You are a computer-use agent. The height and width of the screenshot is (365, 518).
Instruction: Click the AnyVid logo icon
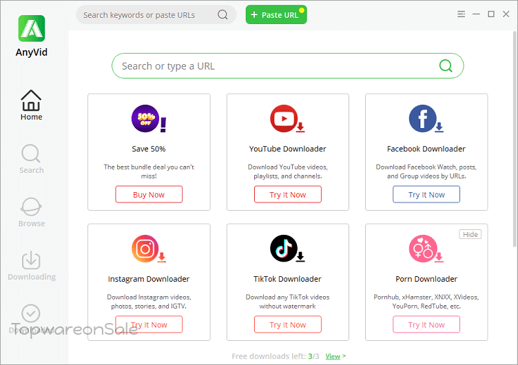[32, 28]
